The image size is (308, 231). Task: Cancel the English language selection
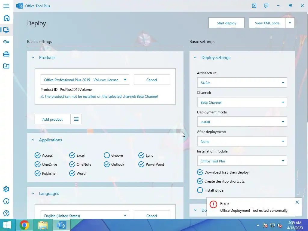point(152,215)
